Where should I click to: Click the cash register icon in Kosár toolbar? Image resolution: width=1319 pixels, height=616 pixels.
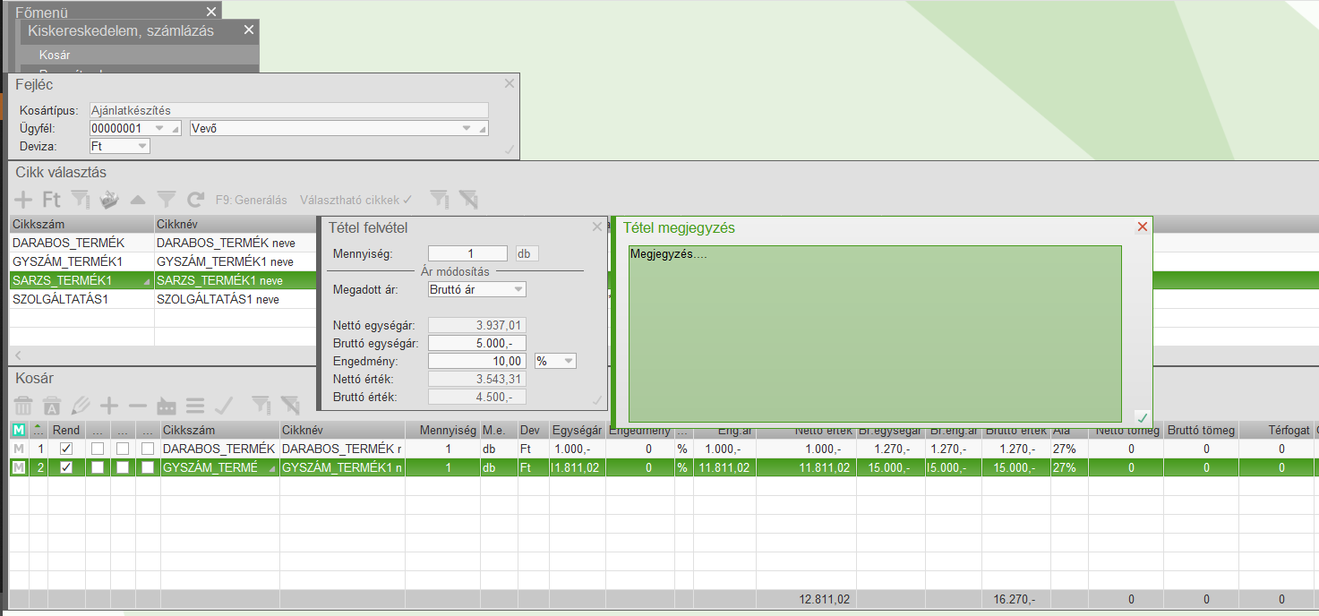click(x=167, y=406)
